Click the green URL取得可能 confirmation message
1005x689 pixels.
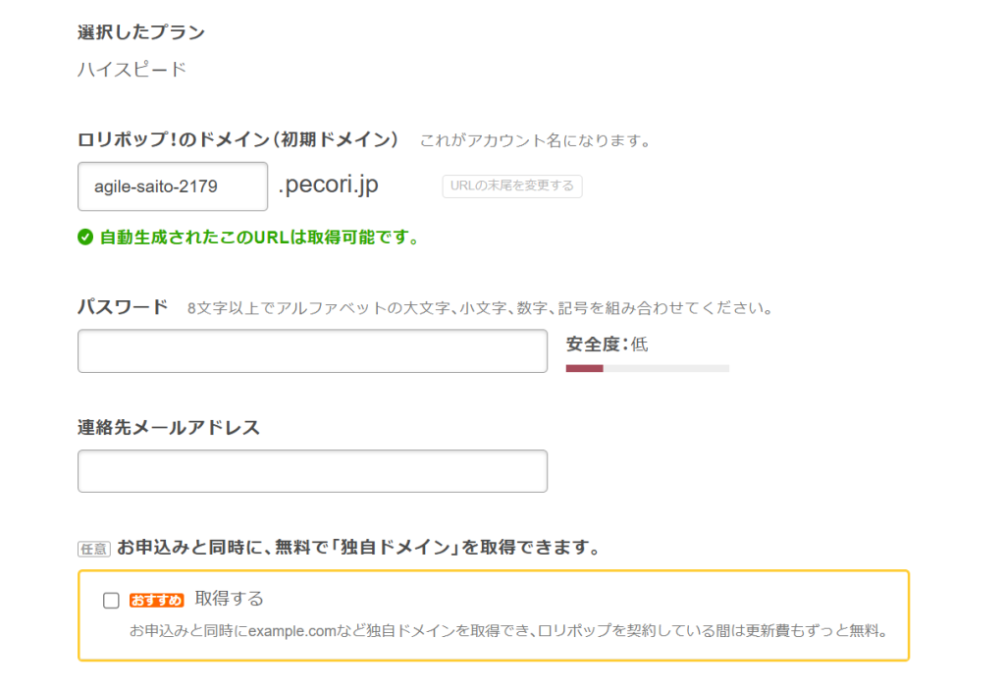[x=259, y=238]
